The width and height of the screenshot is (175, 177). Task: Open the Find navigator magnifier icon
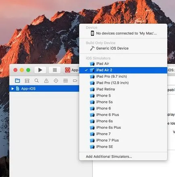tap(37, 80)
